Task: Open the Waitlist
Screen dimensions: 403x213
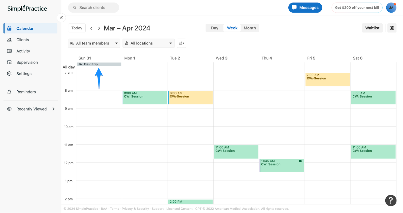Action: point(372,28)
